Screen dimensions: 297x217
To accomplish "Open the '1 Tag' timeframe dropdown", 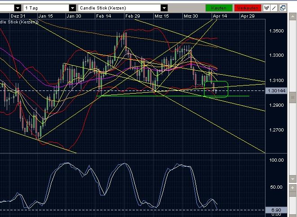I will click(x=49, y=8).
